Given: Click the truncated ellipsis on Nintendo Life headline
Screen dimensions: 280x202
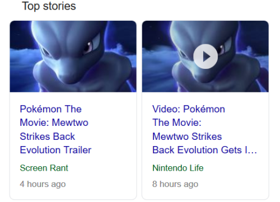Looking at the screenshot, I should (253, 151).
